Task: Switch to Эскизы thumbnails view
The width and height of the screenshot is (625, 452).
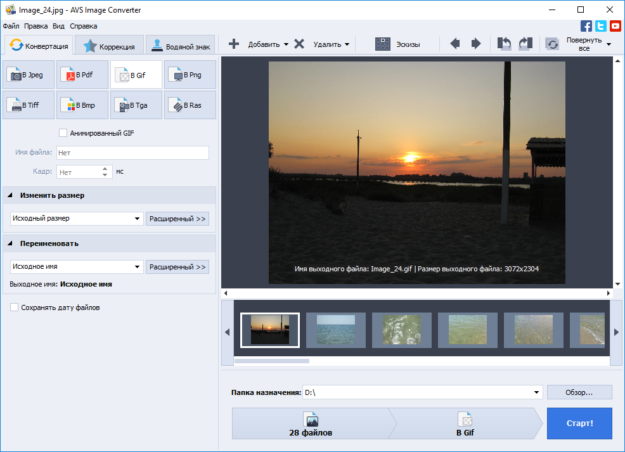Action: pyautogui.click(x=397, y=44)
